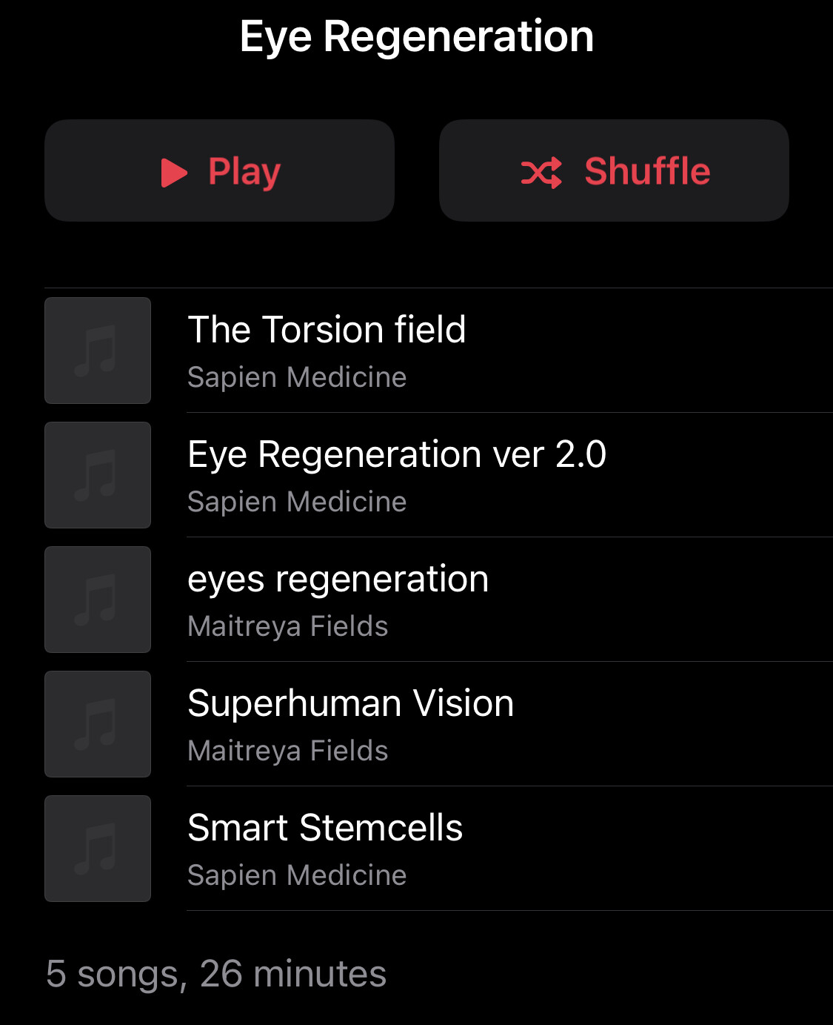Screen dimensions: 833x1025
Task: Choose the Superhuman Vision song title
Action: pyautogui.click(x=350, y=703)
